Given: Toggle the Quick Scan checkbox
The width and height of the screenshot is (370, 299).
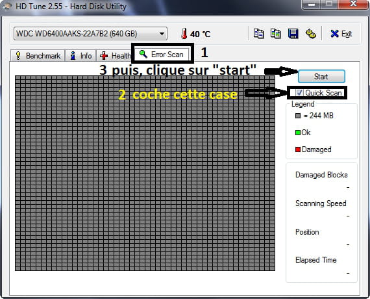Looking at the screenshot, I should click(x=299, y=92).
